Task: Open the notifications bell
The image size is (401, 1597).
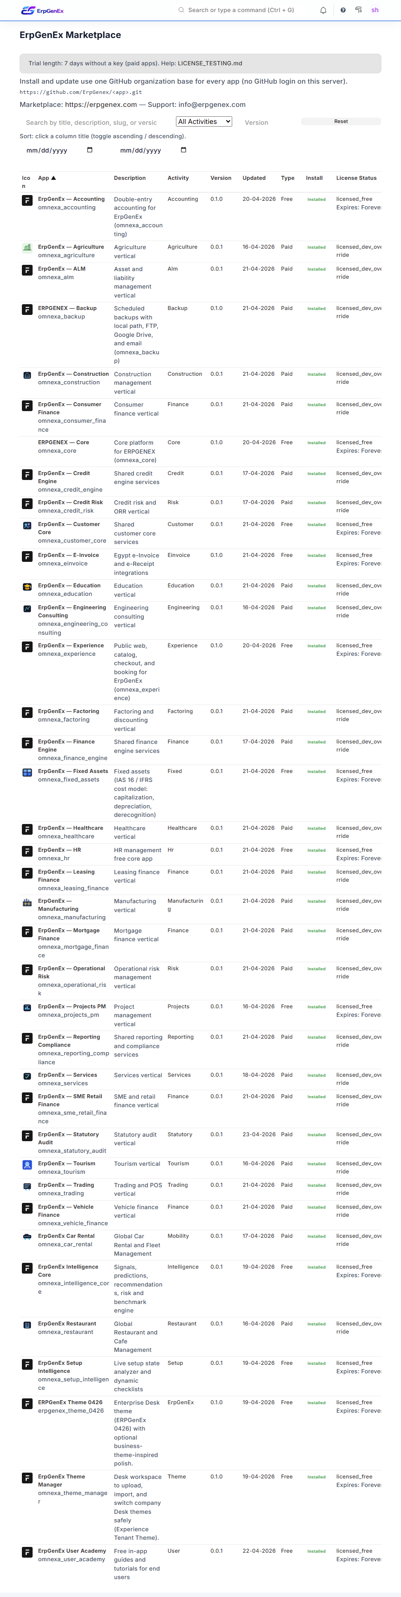Action: pyautogui.click(x=323, y=11)
